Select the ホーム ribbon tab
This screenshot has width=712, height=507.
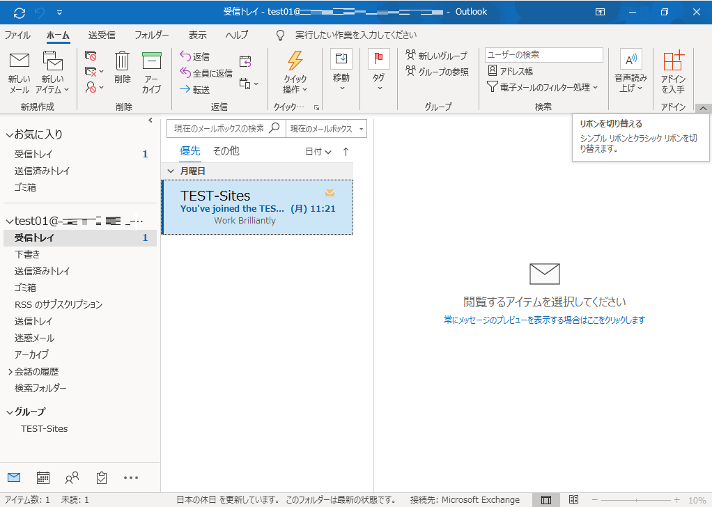click(x=58, y=35)
